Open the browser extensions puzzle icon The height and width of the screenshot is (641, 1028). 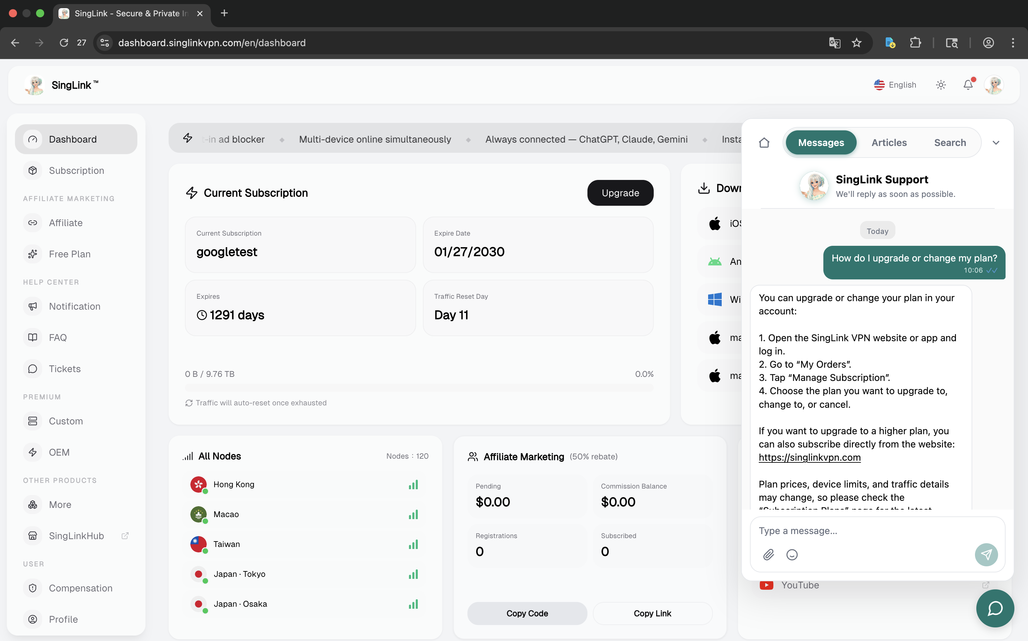(x=915, y=43)
